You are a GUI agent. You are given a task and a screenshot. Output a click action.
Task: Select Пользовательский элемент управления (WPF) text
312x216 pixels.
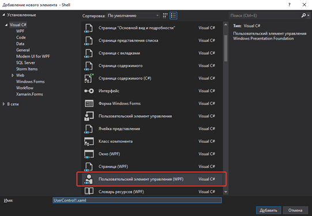click(x=141, y=179)
